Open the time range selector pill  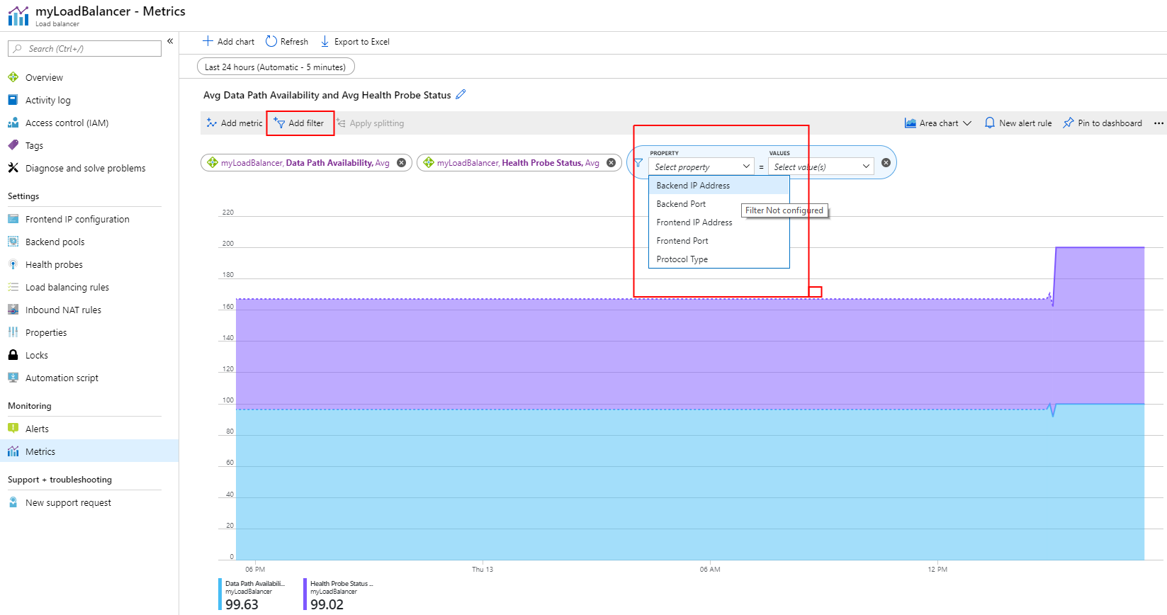276,67
